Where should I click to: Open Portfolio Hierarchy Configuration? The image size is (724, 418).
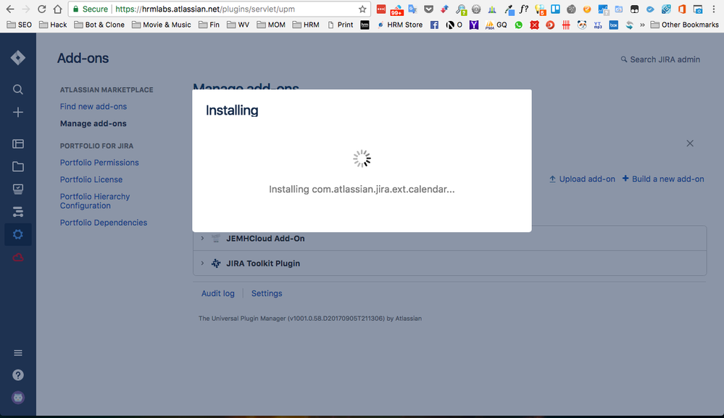[x=95, y=201]
